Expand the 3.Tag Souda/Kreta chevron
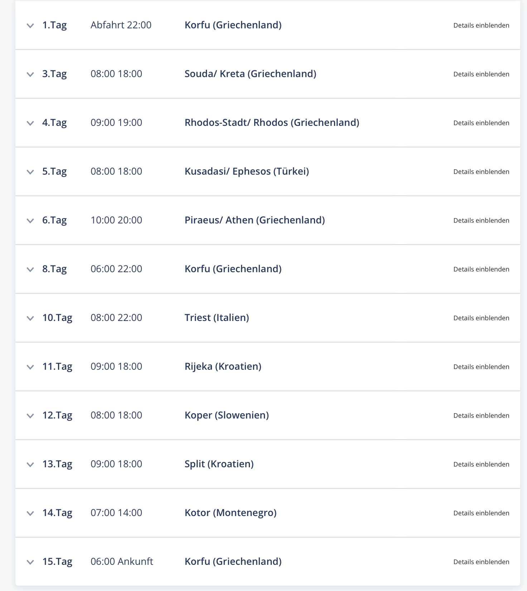This screenshot has height=591, width=527. pyautogui.click(x=30, y=74)
